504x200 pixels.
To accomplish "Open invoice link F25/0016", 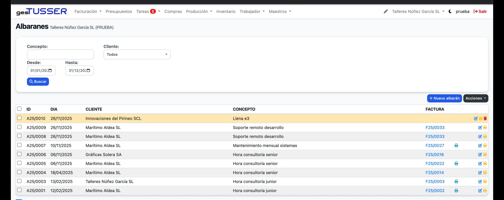I will (434, 155).
